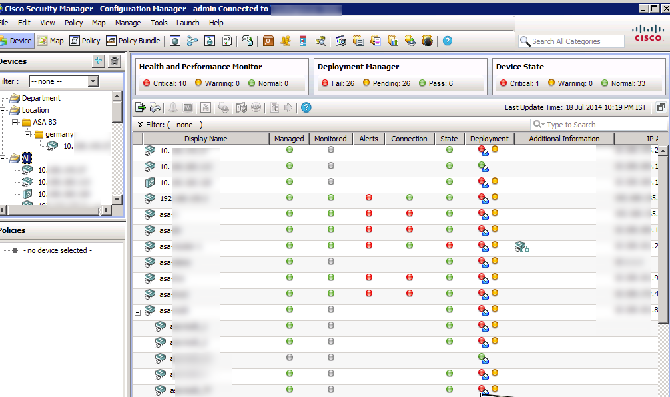The width and height of the screenshot is (670, 397).
Task: Select the Device view toggle
Action: 16,41
